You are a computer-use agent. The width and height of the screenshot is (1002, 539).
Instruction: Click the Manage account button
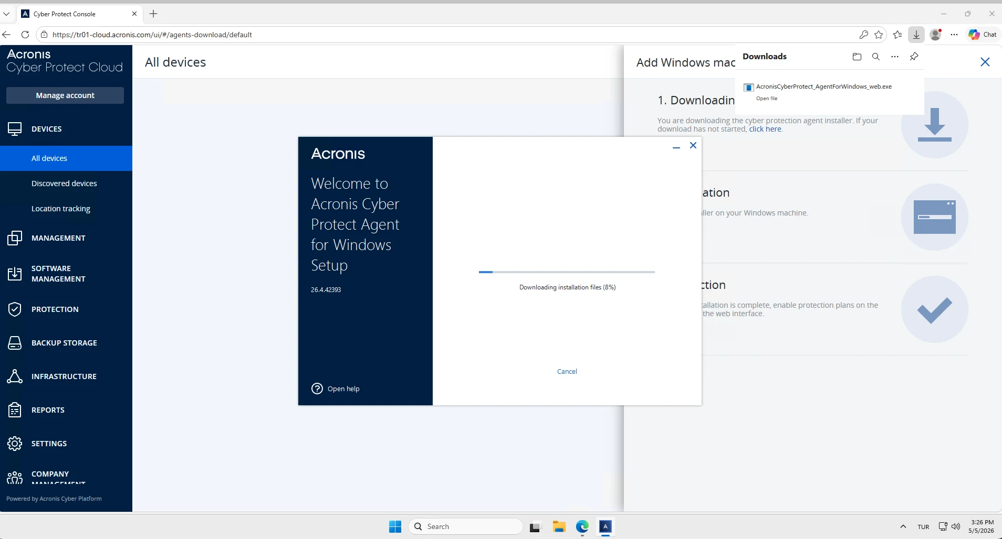[x=65, y=95]
